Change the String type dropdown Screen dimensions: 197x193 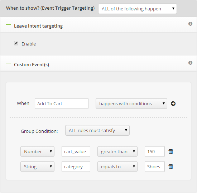(38, 167)
